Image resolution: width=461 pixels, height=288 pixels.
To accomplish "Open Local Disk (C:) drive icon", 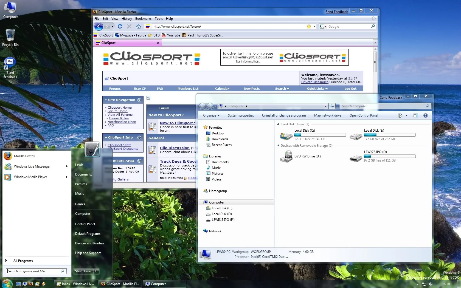I will [x=286, y=136].
